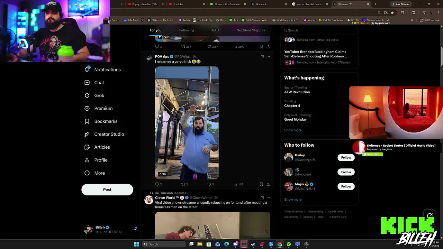Go to Profile page
The height and width of the screenshot is (249, 443).
pos(96,160)
